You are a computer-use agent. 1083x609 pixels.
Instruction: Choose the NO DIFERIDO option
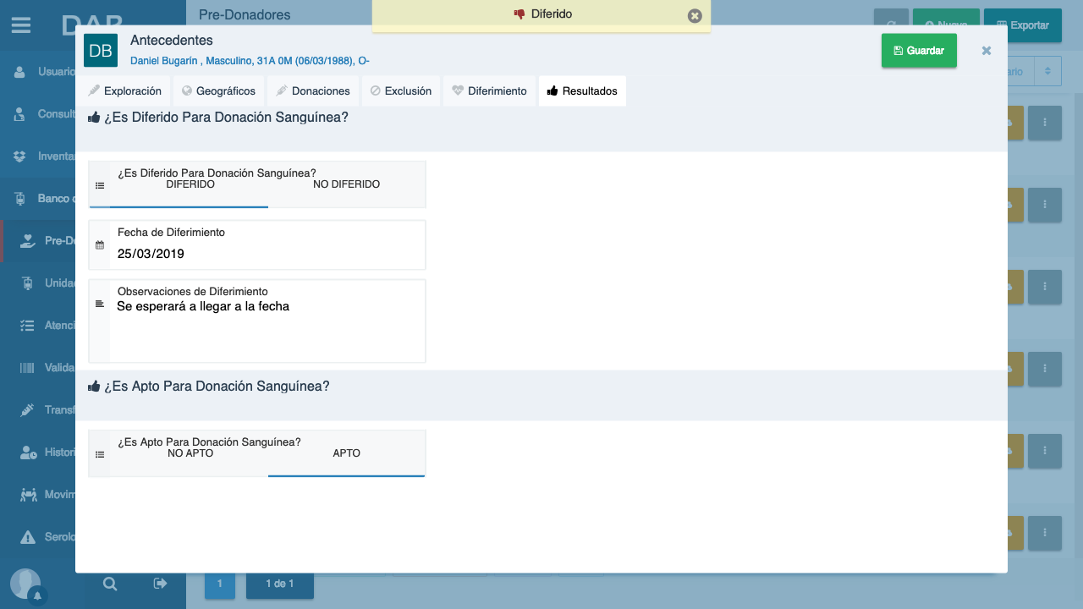(346, 184)
